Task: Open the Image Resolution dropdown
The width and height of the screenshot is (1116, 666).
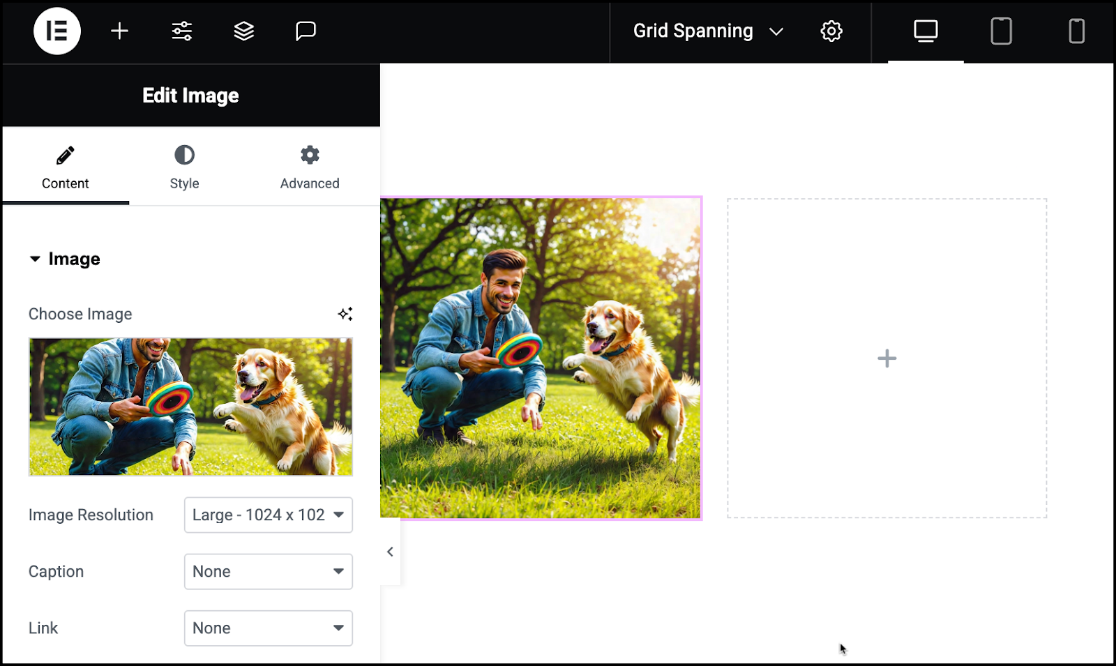Action: [x=269, y=515]
